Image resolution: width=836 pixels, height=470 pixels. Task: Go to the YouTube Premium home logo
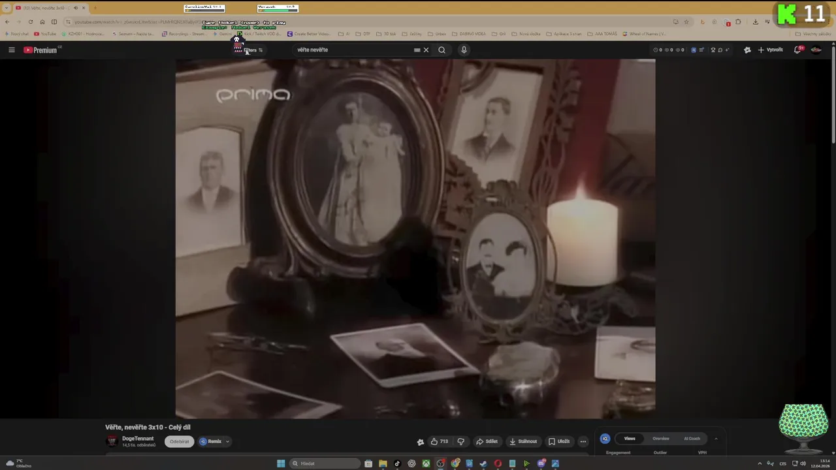(x=41, y=50)
